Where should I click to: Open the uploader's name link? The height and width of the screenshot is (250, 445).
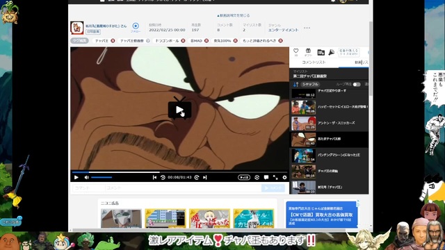point(106,26)
